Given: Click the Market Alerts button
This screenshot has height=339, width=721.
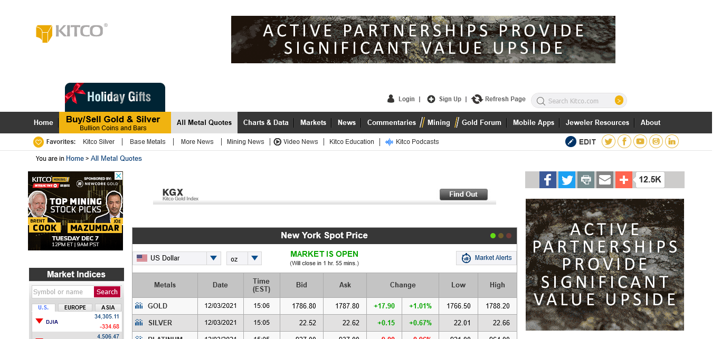Looking at the screenshot, I should coord(486,258).
